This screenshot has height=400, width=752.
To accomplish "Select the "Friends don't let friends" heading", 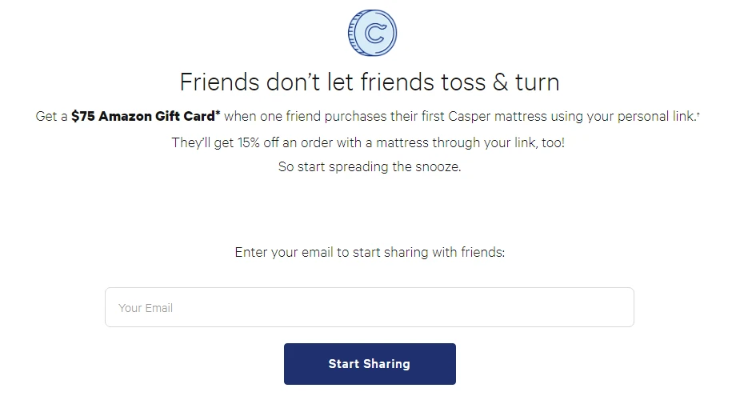I will 369,82.
